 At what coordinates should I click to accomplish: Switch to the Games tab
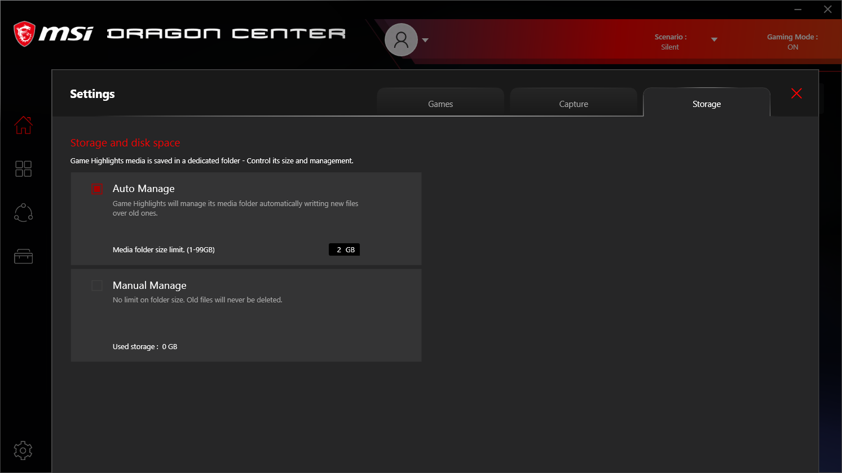(440, 102)
